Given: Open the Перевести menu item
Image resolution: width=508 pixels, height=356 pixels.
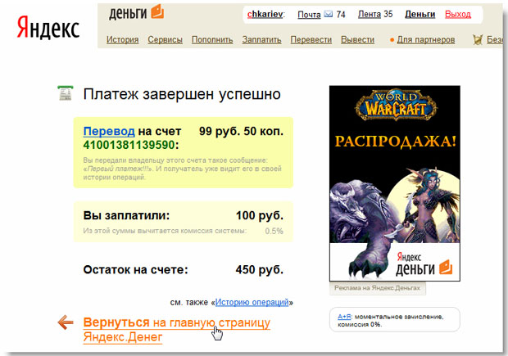Looking at the screenshot, I should point(311,40).
